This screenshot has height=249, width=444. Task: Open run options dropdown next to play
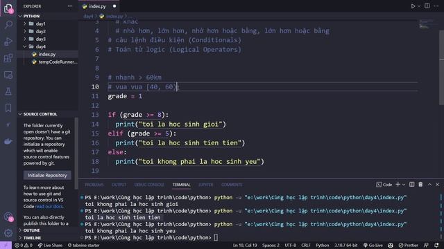[419, 6]
